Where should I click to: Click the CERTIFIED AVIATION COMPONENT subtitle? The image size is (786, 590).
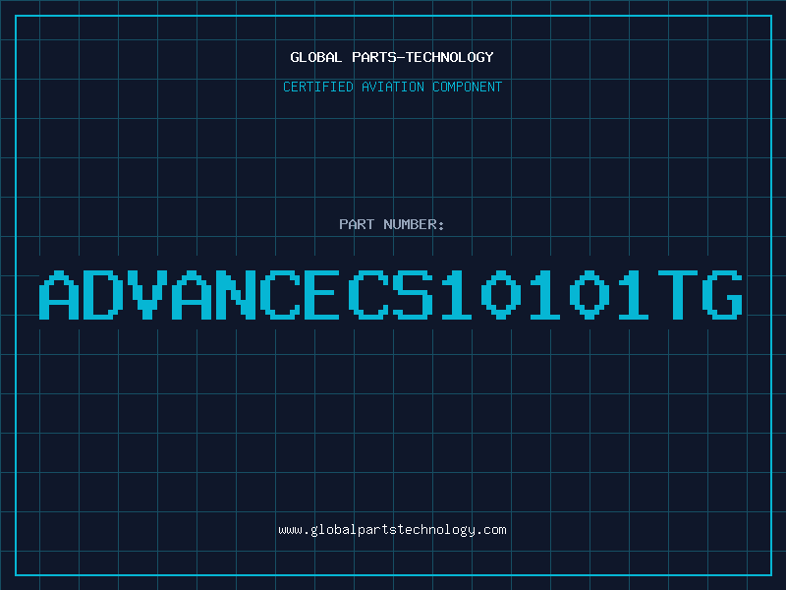[x=392, y=87]
